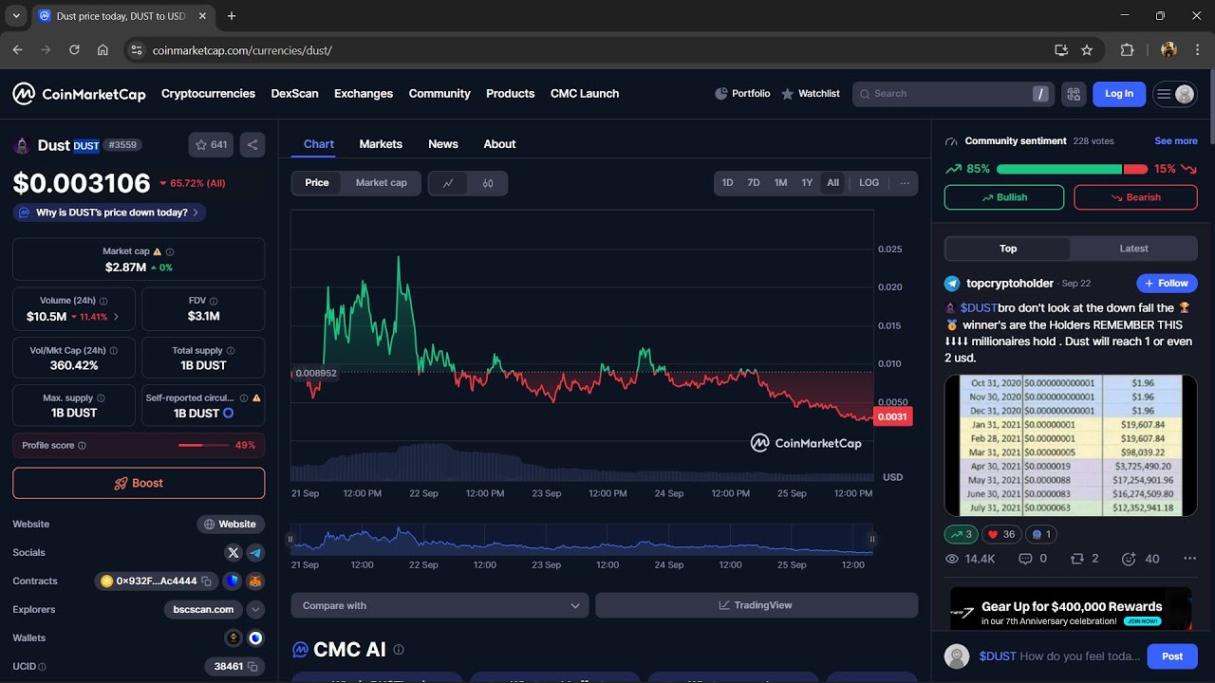Screen dimensions: 1215x683
Task: Reload the page in Chrome
Action: [74, 50]
